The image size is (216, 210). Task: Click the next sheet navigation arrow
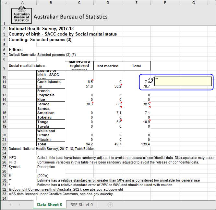pyautogui.click(x=19, y=205)
